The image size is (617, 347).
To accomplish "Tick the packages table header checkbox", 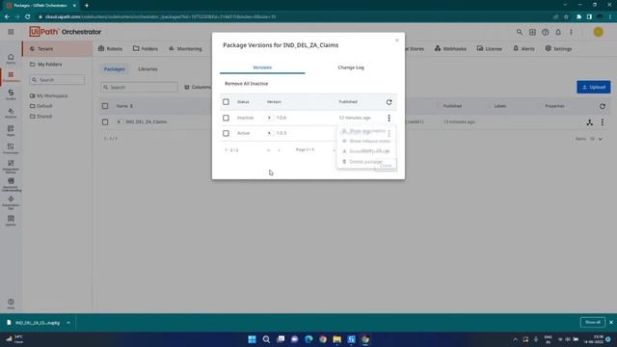I will [105, 106].
